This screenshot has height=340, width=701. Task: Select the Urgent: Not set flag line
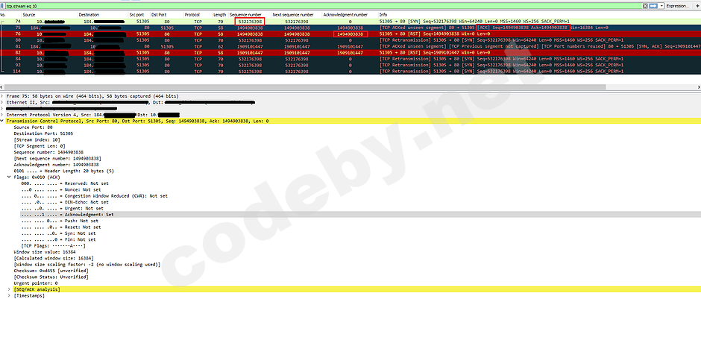tap(62, 209)
